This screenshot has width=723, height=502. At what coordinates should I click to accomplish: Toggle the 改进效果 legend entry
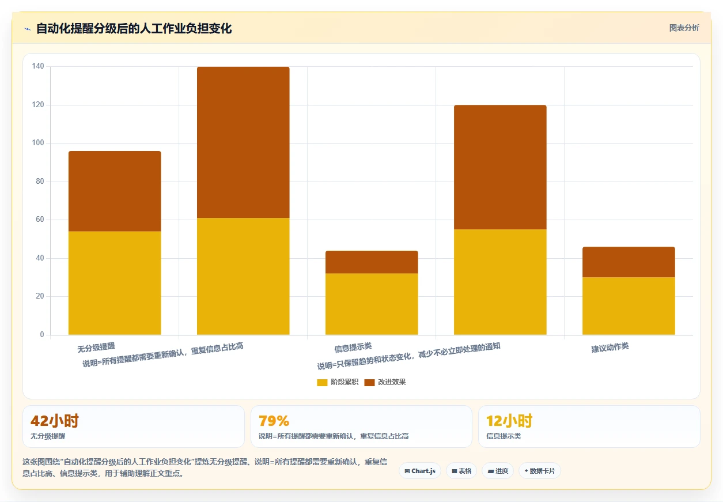click(385, 382)
